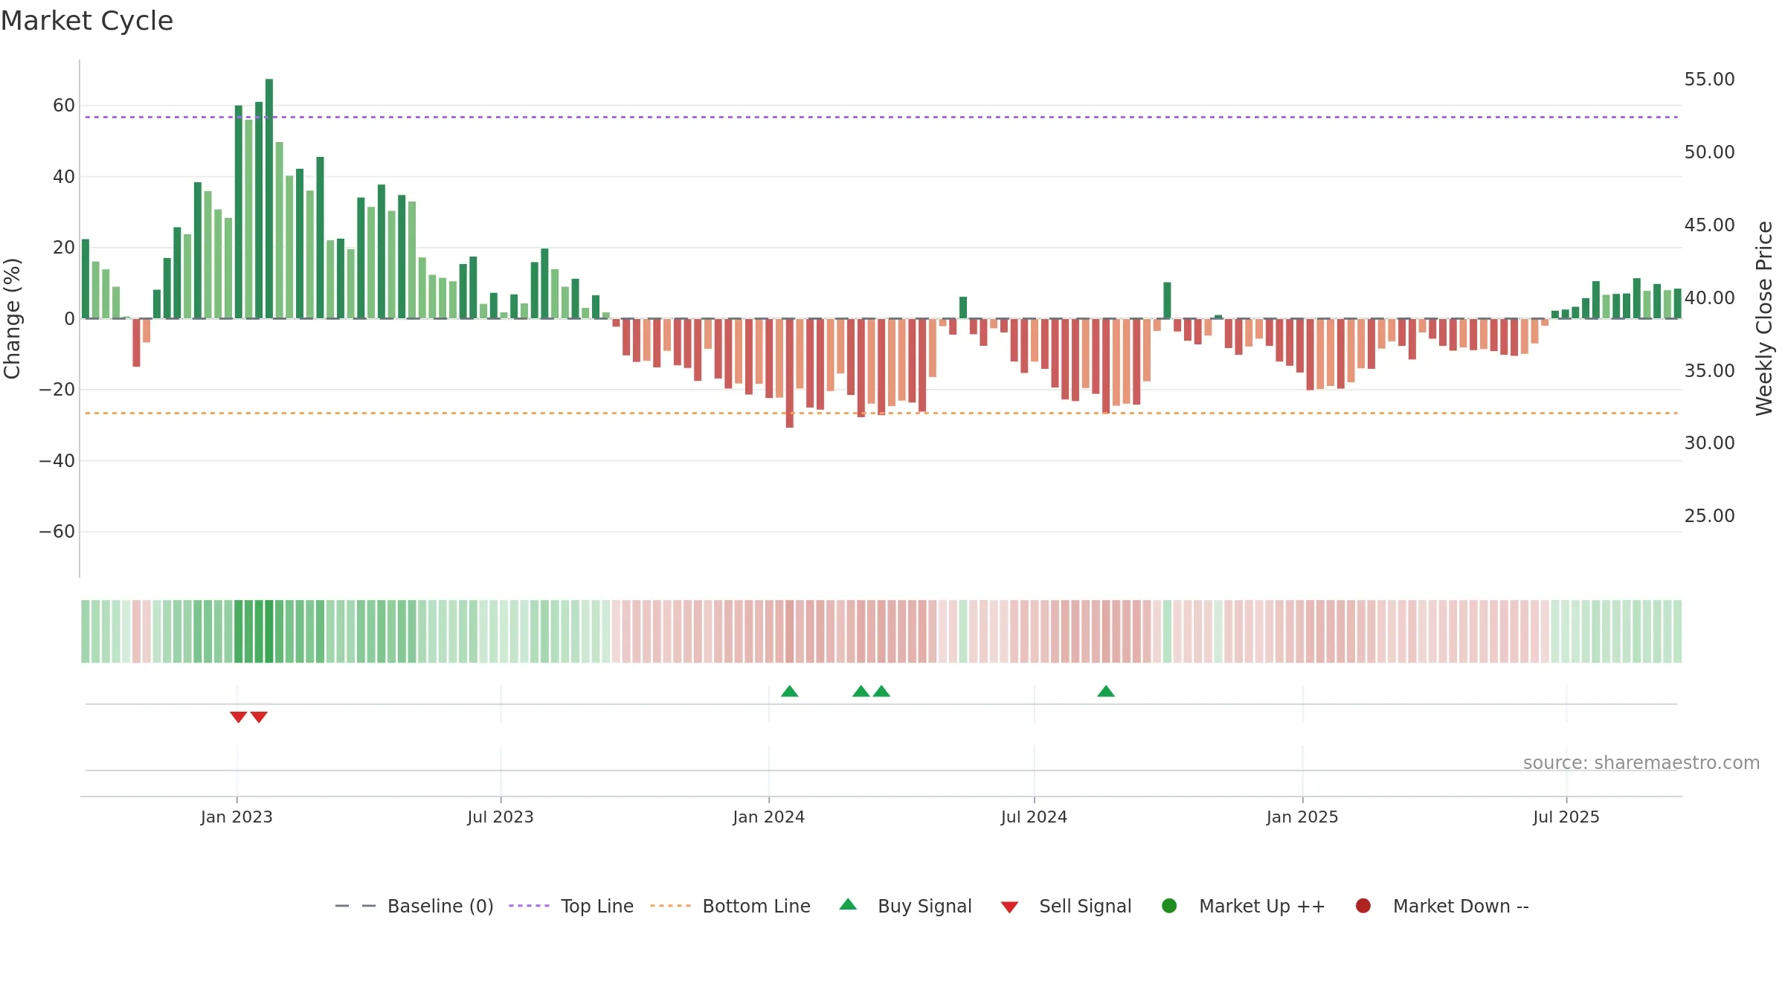Click the isolated green bar near 10% in late 2024
The width and height of the screenshot is (1785, 1004).
1168,300
